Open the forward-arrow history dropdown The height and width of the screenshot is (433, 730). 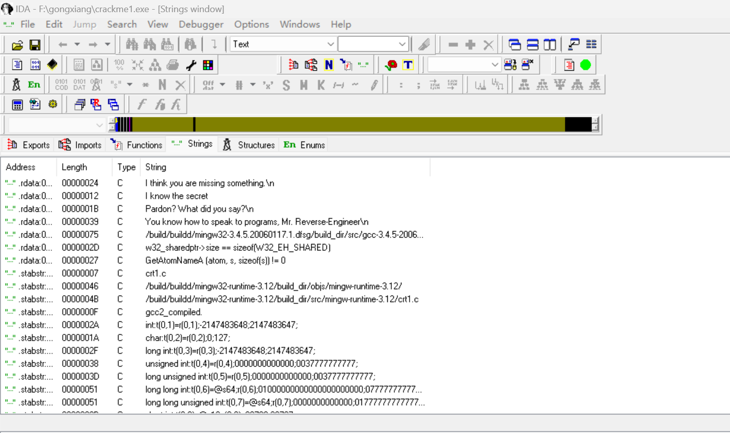point(107,45)
